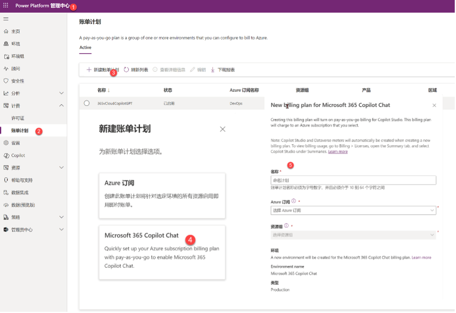Click the 资源组 column header
Viewport: 456px width, 313px height.
pyautogui.click(x=302, y=90)
